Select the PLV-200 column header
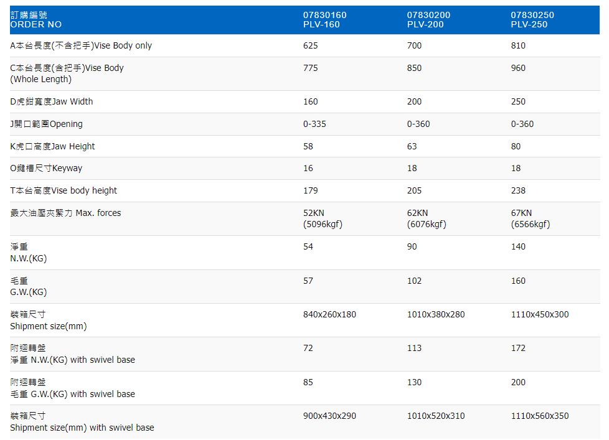Screen dimensions: 609x440 [428, 20]
